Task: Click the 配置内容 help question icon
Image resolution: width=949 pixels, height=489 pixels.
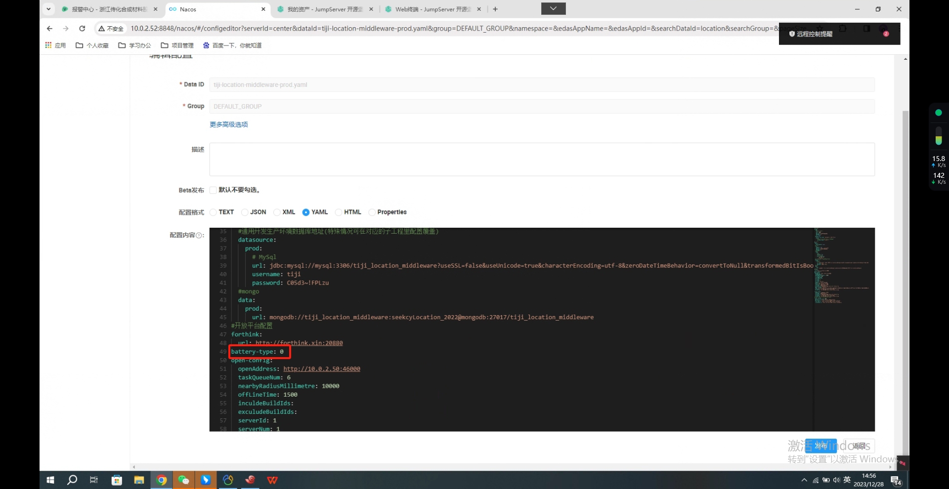Action: click(199, 236)
